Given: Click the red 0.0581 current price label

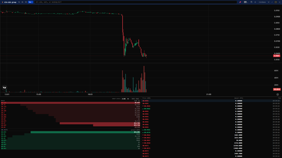Looking at the screenshot, I should click(x=277, y=56).
